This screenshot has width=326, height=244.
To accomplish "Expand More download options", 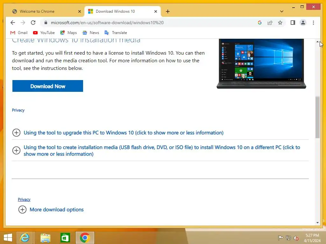I will tap(51, 210).
